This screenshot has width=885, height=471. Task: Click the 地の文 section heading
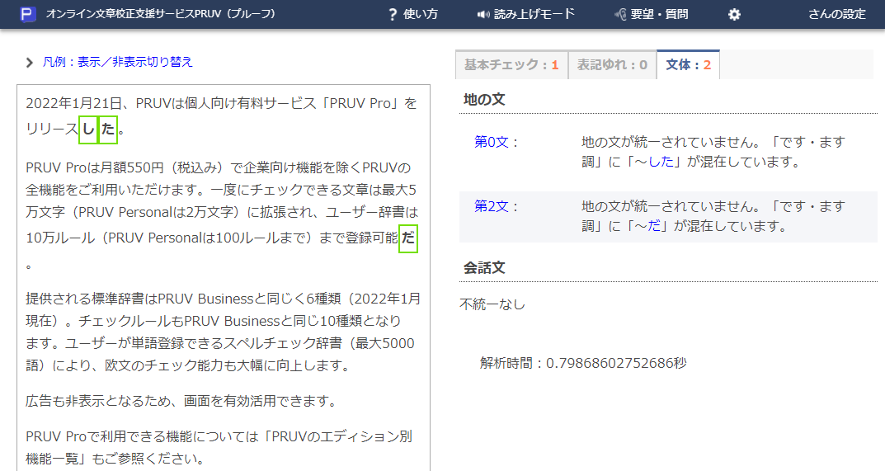coord(484,99)
